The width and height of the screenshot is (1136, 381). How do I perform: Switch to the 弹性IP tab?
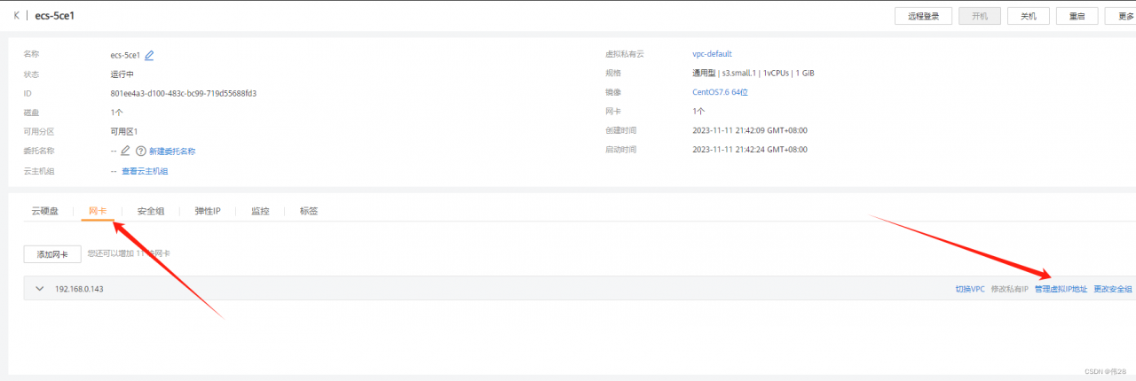click(208, 211)
